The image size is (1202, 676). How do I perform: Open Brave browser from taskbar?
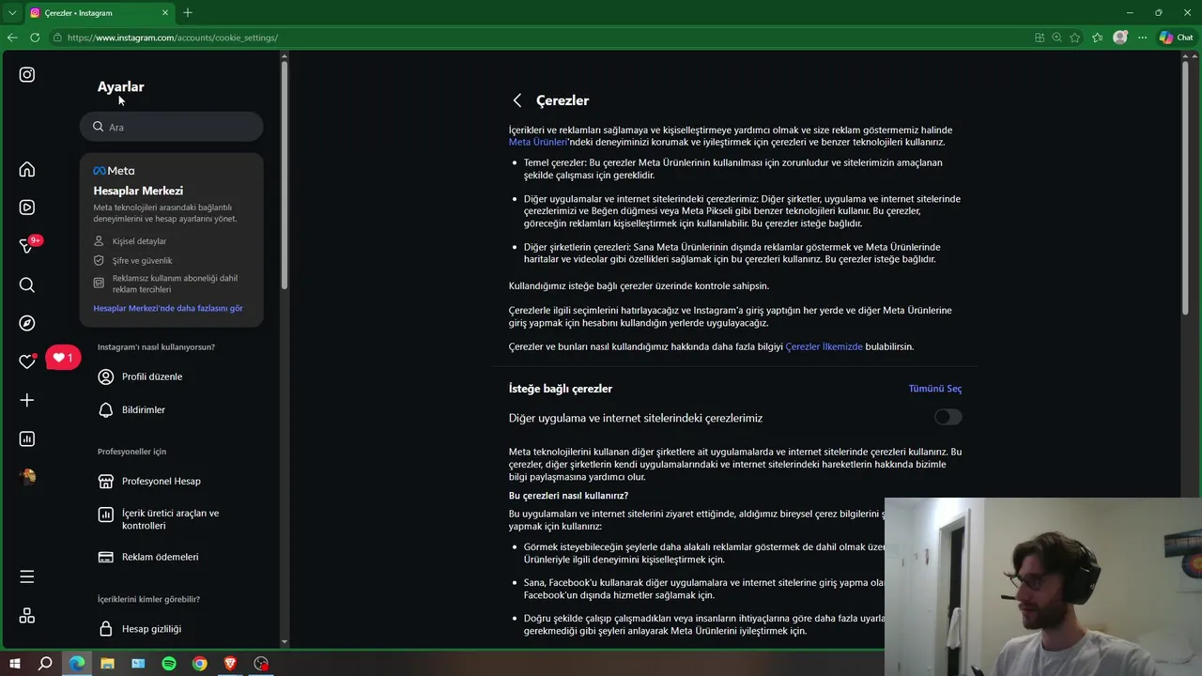tap(231, 663)
